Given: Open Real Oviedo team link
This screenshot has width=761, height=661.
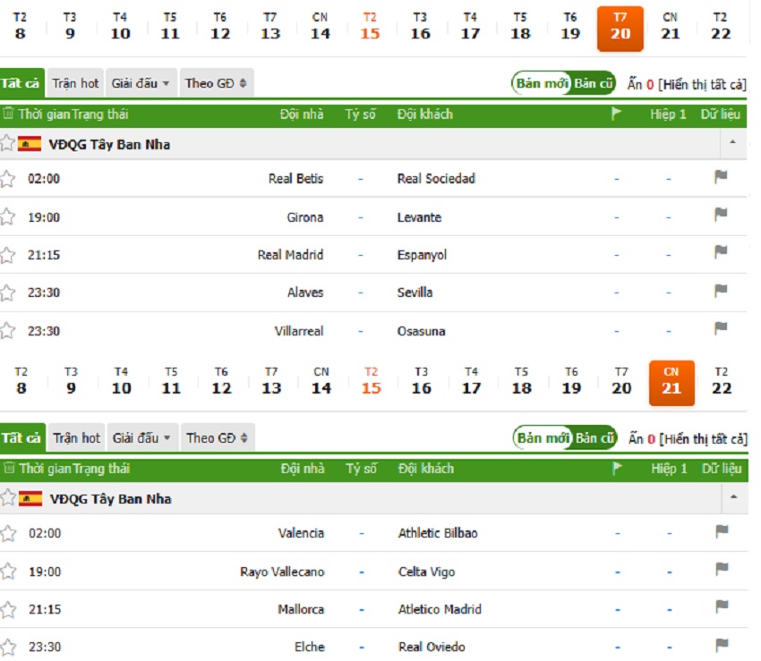Looking at the screenshot, I should pyautogui.click(x=432, y=648).
